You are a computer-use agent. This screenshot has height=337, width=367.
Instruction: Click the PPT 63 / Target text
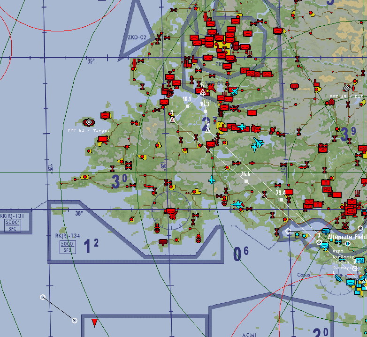pos(89,130)
